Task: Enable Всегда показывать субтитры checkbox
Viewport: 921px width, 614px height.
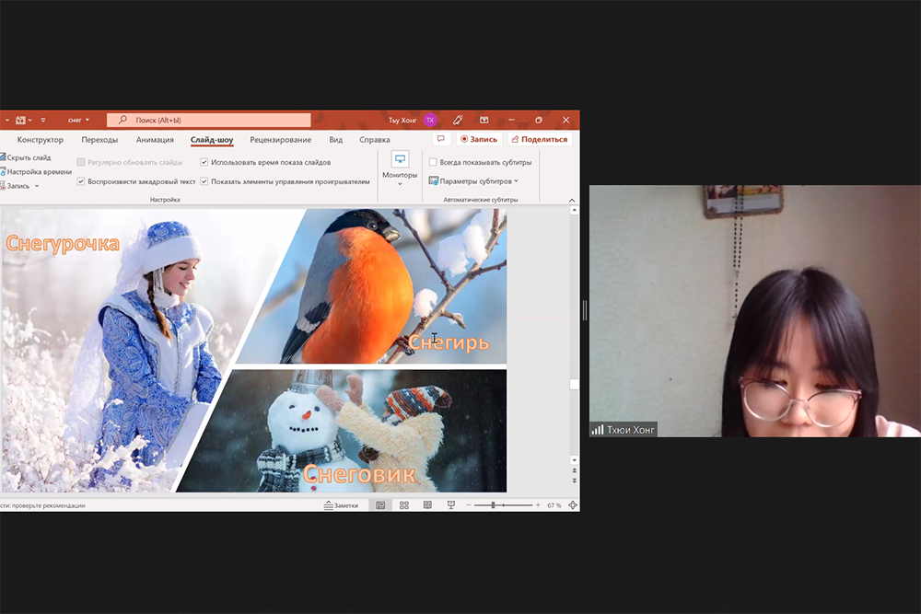Action: click(433, 162)
